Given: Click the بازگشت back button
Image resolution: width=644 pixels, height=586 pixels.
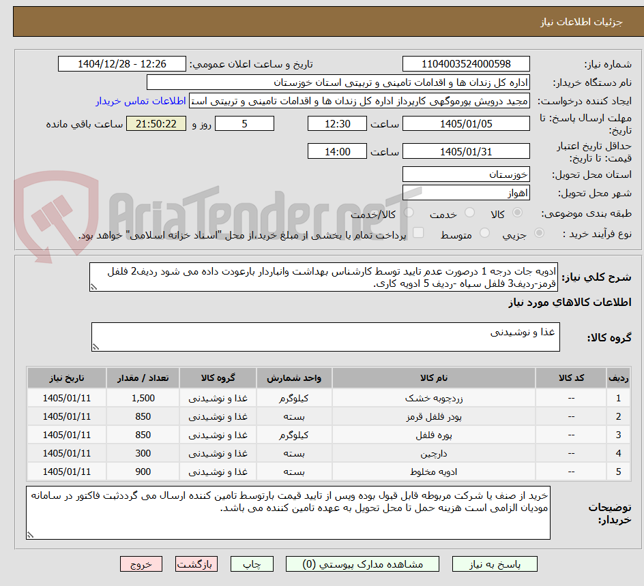Looking at the screenshot, I should tap(196, 564).
